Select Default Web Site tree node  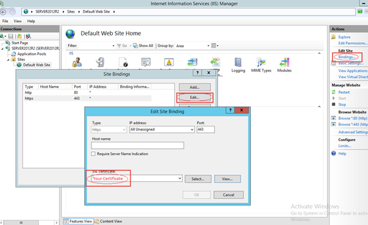[37, 65]
